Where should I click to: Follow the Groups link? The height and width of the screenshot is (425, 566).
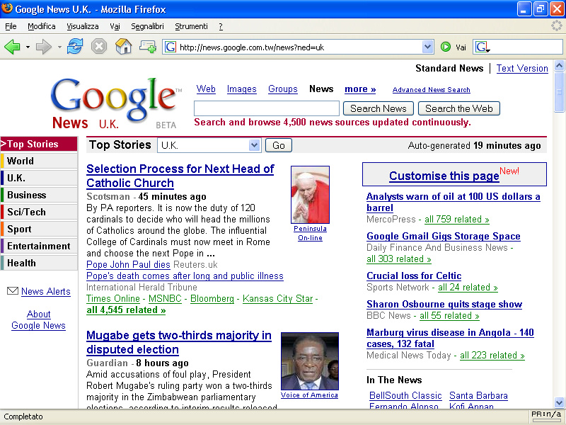point(282,89)
